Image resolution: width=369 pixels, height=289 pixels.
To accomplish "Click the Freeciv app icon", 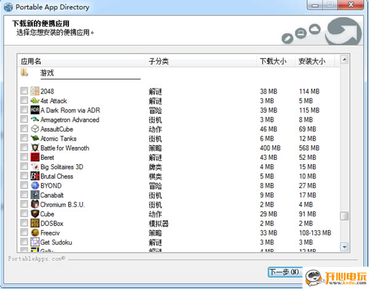I will coord(35,233).
